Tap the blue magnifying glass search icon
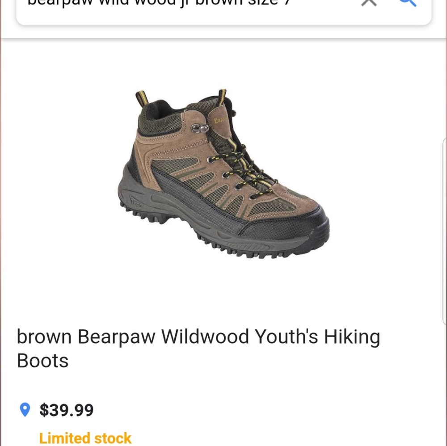The height and width of the screenshot is (446, 447). 407,3
